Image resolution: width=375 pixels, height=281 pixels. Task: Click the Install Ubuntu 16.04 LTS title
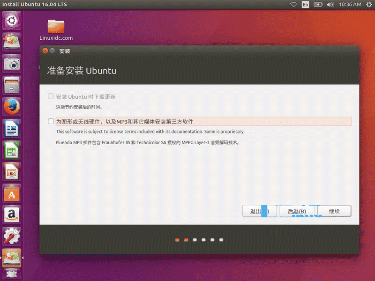[34, 4]
